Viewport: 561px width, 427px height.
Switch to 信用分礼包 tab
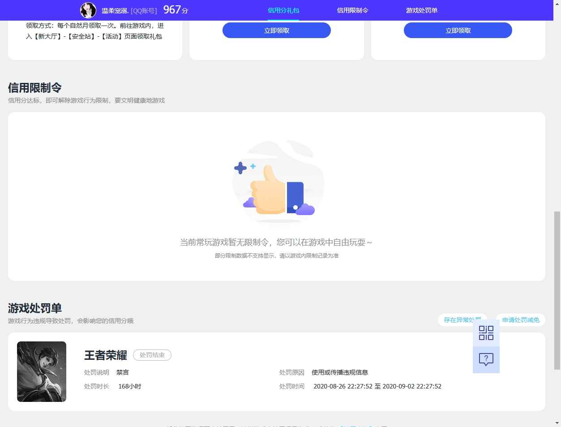point(283,10)
